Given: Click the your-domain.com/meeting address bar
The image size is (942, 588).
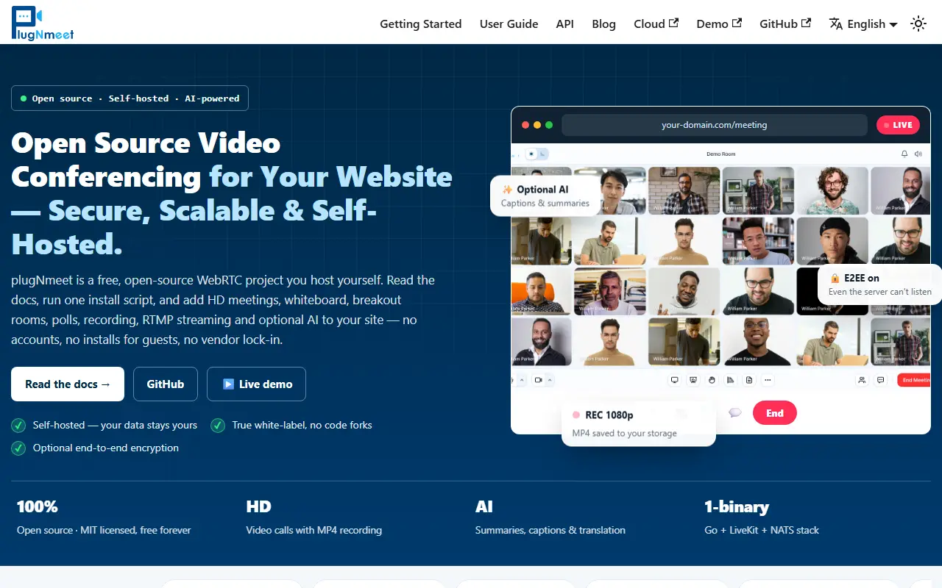Looking at the screenshot, I should [715, 125].
